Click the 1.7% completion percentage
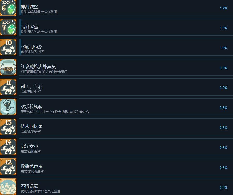 (223, 8)
